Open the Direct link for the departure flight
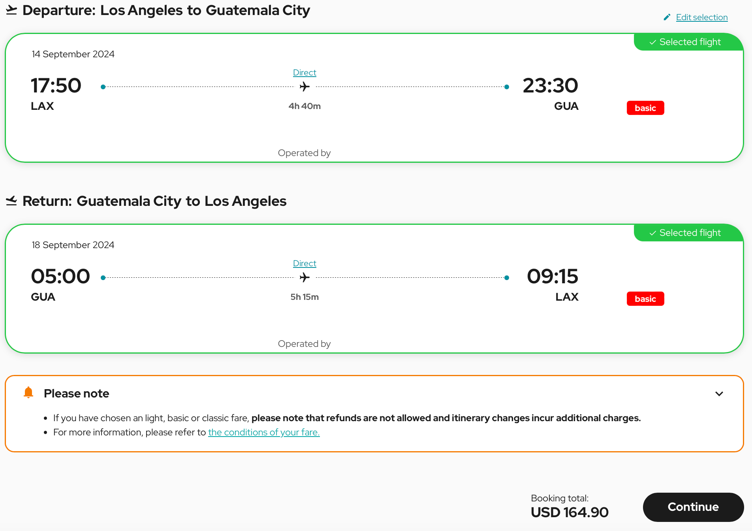Screen dimensions: 752x531 coord(305,73)
